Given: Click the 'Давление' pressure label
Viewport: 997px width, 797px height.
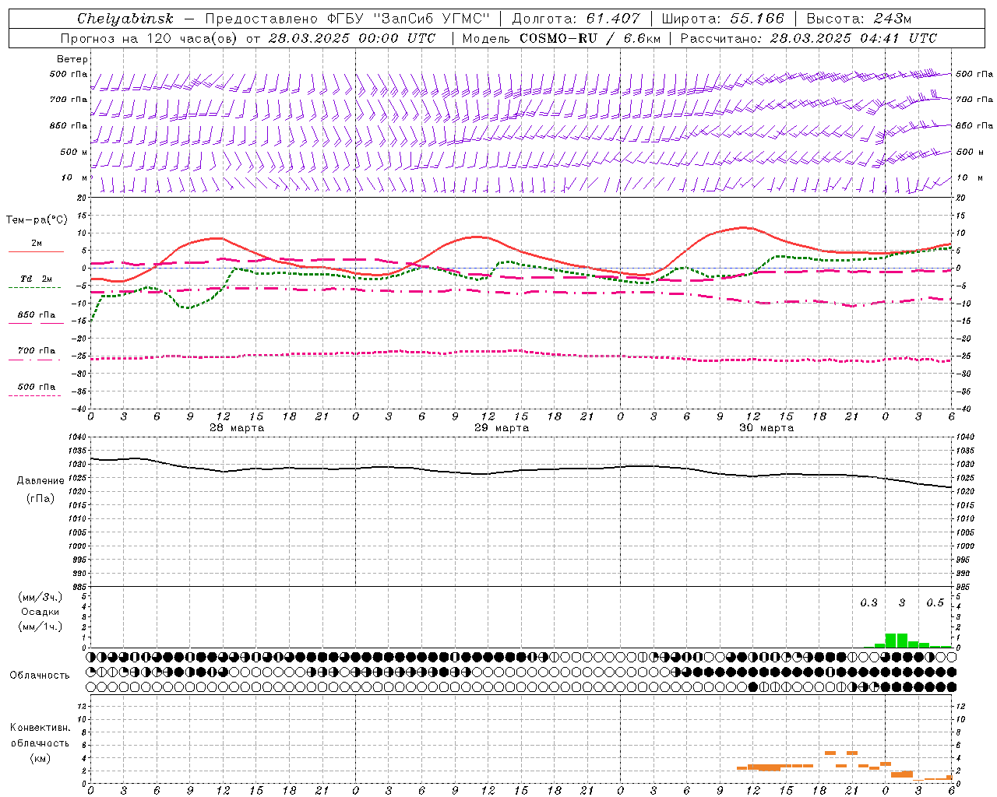Looking at the screenshot, I should pos(41,481).
